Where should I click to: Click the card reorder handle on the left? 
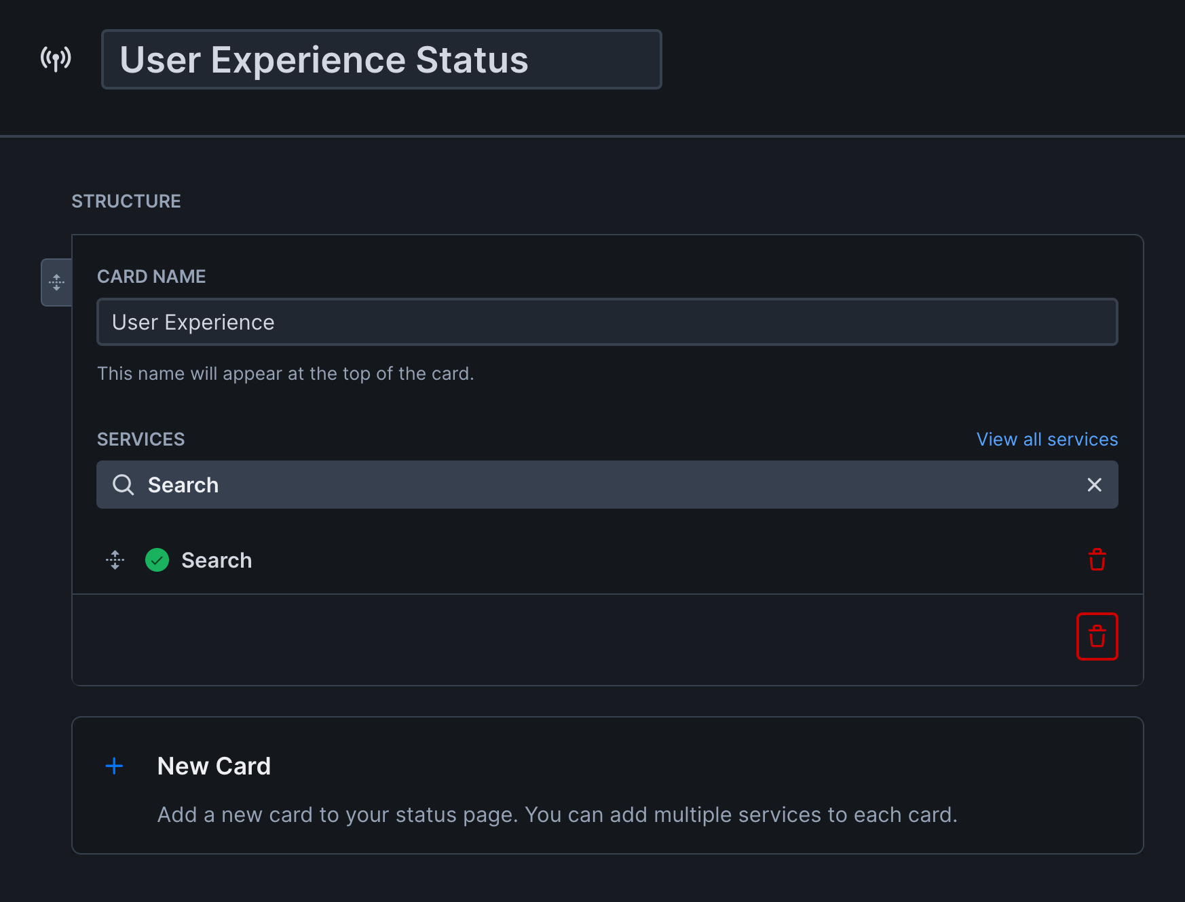[57, 281]
